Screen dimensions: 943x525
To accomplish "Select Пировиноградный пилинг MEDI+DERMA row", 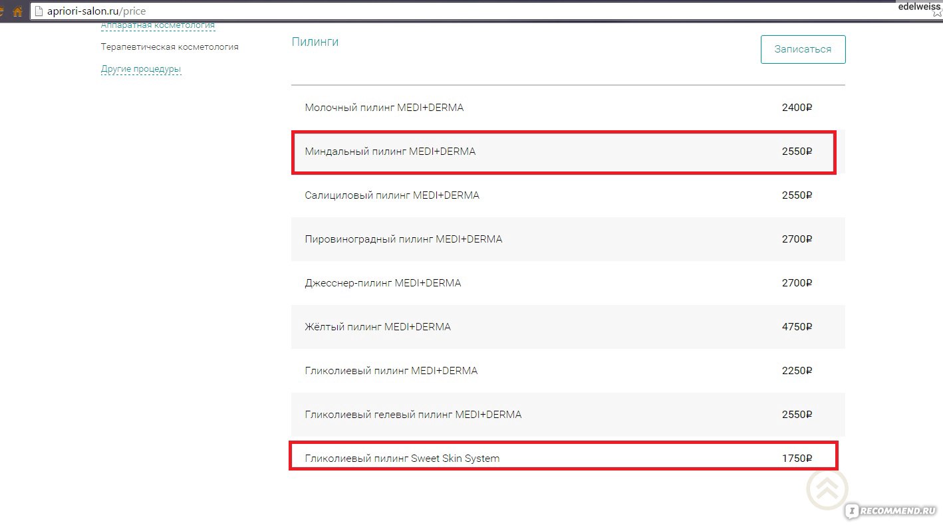I will tap(568, 239).
